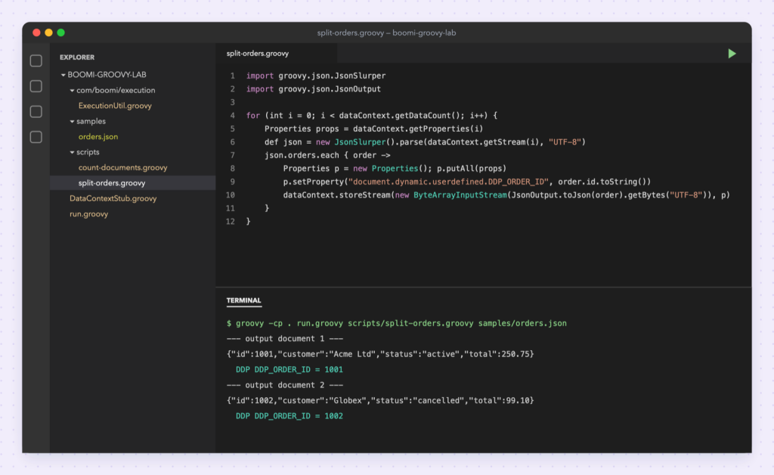The image size is (774, 475).
Task: Select the com/boomi/execution folder label
Action: coord(116,90)
